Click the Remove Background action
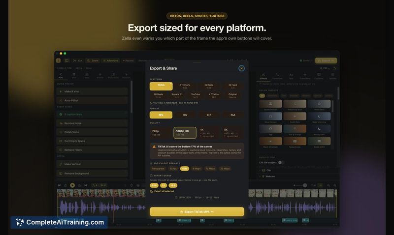Image resolution: width=394 pixels, height=235 pixels. (92, 174)
